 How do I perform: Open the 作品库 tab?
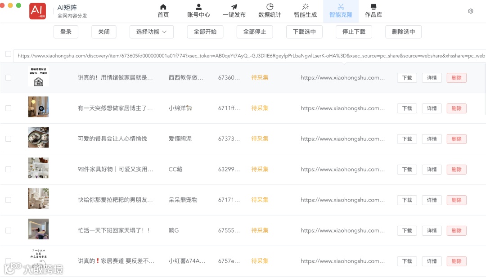coord(373,11)
